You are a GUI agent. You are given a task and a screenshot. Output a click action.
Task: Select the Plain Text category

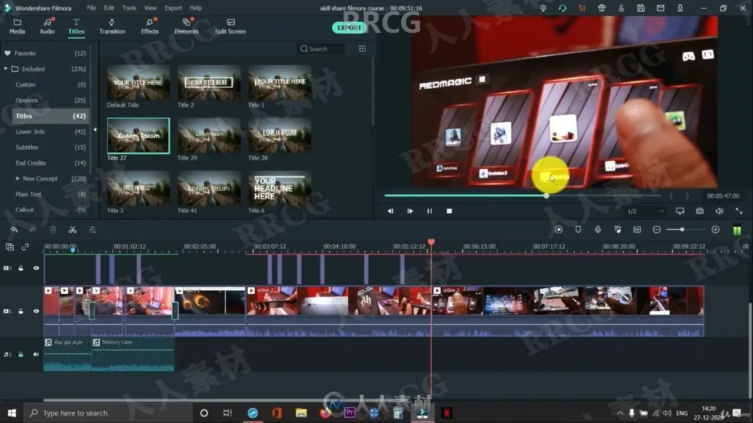click(45, 194)
